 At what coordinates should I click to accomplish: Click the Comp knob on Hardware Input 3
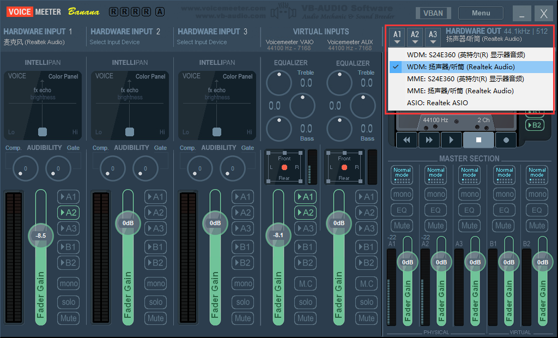[x=199, y=168]
